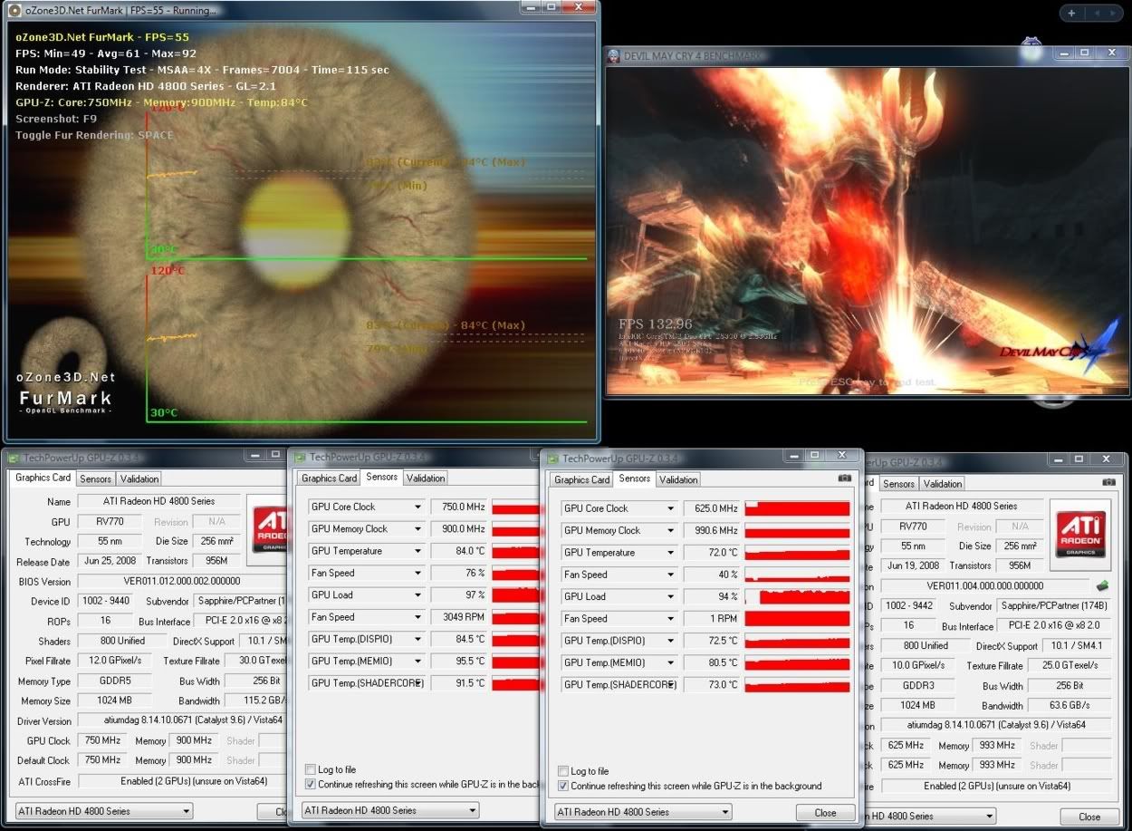Open Sensors tab in GDDR3 GPU-Z window
The image size is (1132, 831).
[x=898, y=484]
